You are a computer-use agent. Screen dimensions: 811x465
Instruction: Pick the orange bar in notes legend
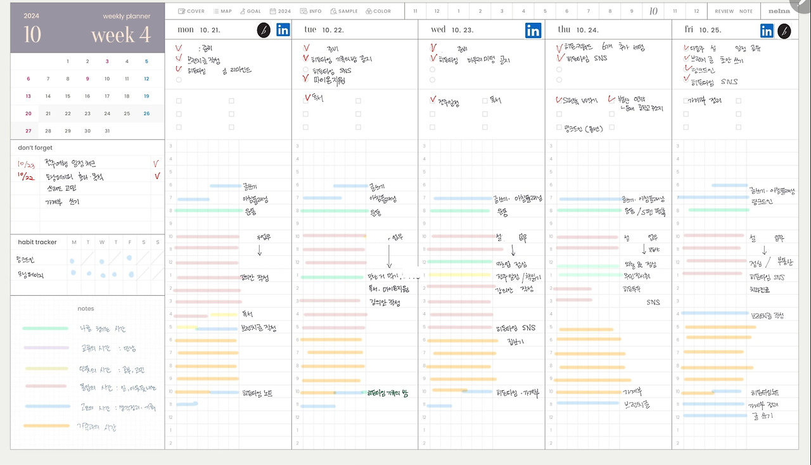[x=46, y=426]
